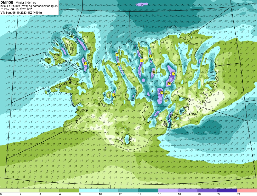Click the yellow gust label reading 25
Screen dimensions: 257x196
pyautogui.click(x=114, y=95)
